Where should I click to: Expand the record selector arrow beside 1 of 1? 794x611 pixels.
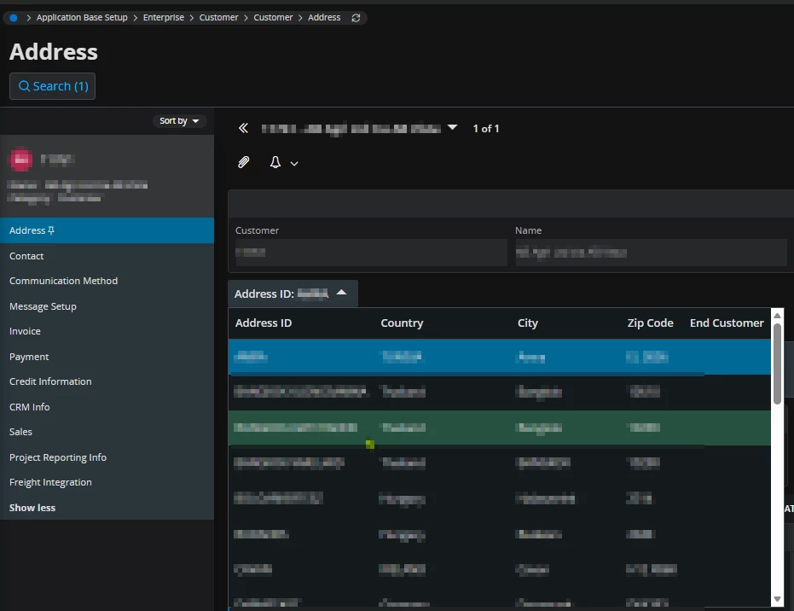coord(453,128)
